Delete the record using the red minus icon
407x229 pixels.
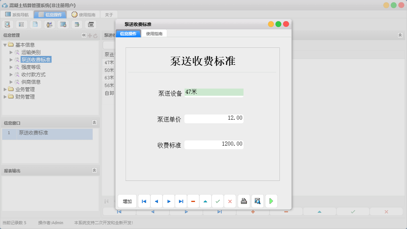[193, 201]
